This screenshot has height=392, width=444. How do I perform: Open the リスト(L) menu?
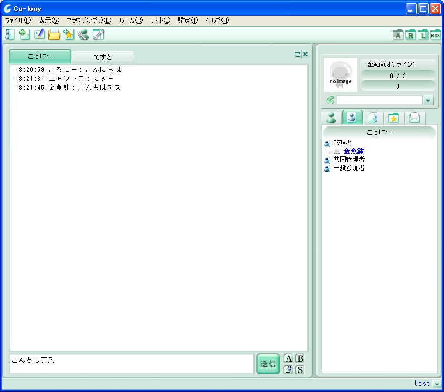(160, 20)
